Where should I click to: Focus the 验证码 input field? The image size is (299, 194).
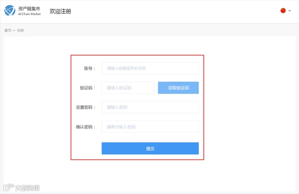coord(128,88)
